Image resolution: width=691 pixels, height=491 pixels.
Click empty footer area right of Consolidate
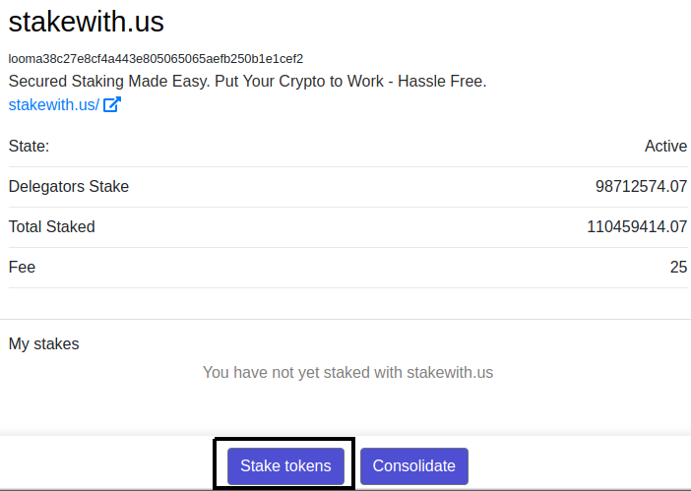tap(581, 466)
